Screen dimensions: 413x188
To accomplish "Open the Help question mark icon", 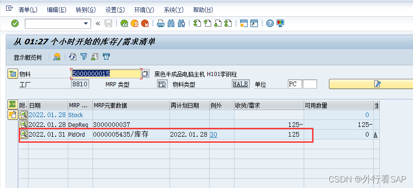I will click(x=270, y=23).
